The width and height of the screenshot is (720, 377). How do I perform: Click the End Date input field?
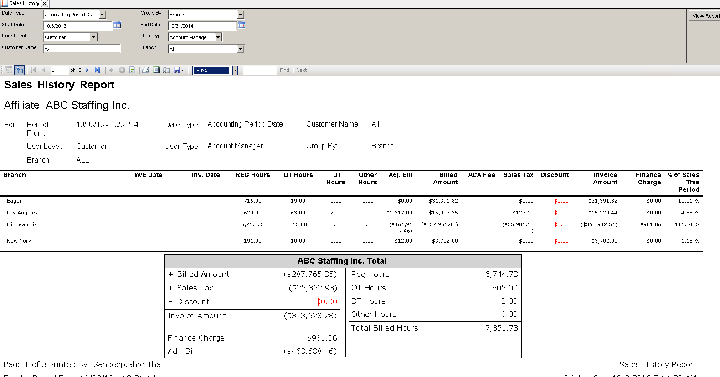[202, 26]
